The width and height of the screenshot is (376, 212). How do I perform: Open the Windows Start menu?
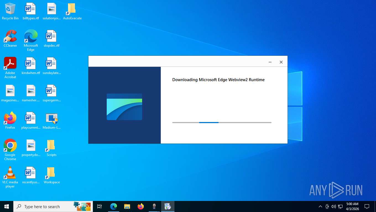[7, 206]
